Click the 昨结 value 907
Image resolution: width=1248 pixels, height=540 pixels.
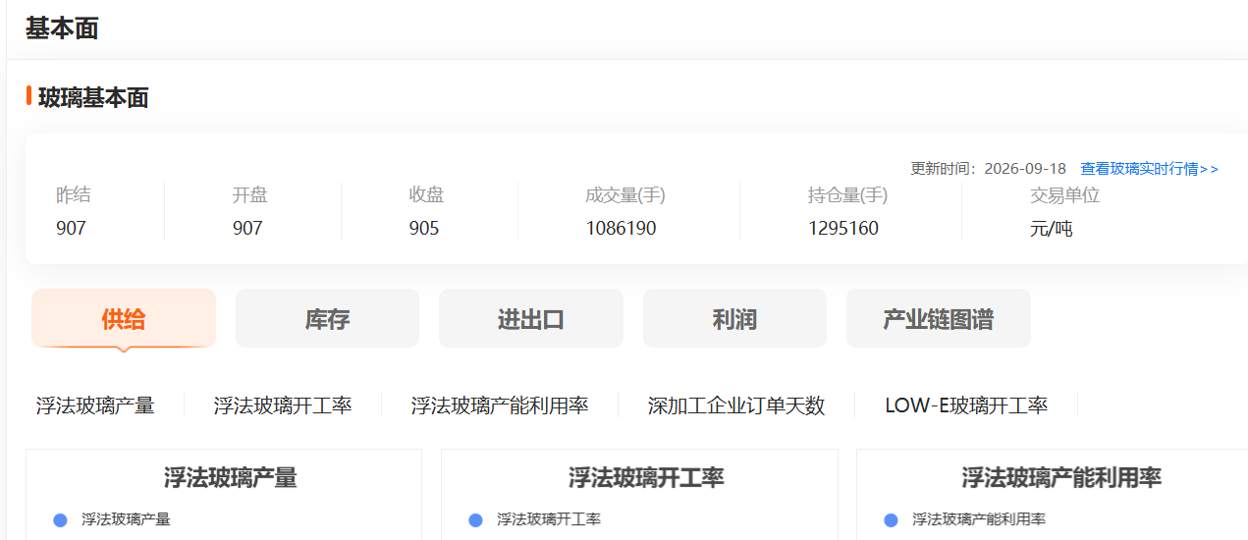71,229
